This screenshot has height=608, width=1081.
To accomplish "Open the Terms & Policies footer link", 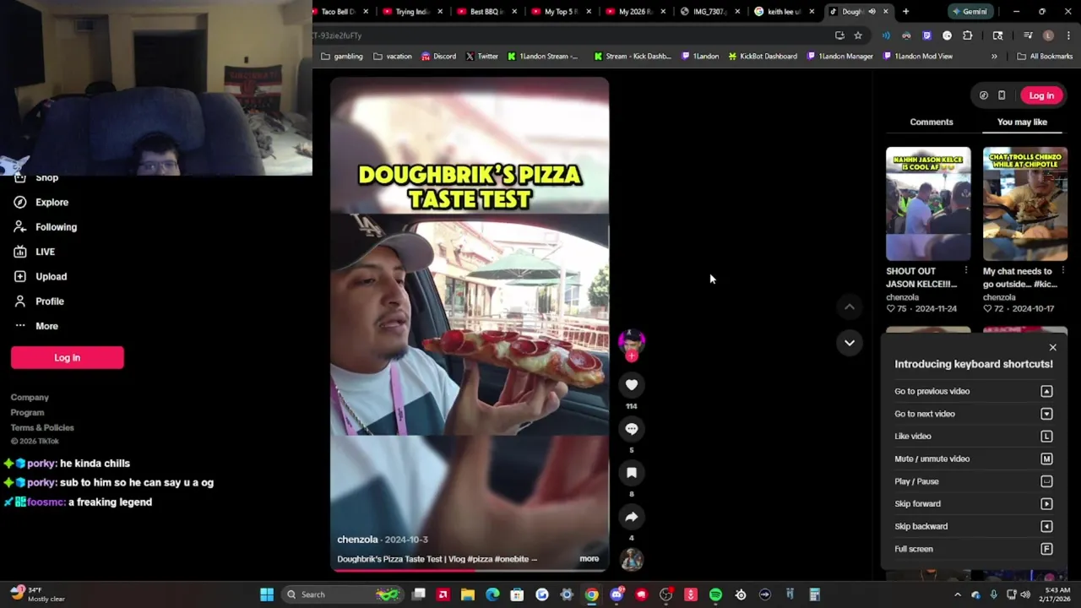I will coord(42,427).
